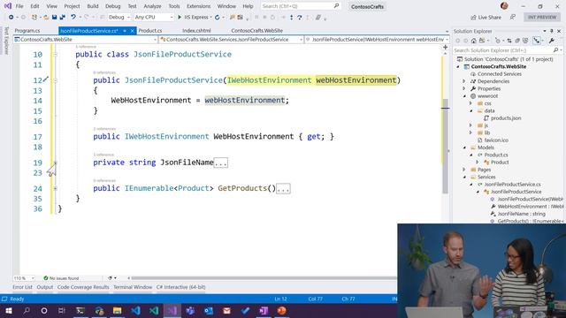Open PowerPoint from the taskbar

pos(281,310)
